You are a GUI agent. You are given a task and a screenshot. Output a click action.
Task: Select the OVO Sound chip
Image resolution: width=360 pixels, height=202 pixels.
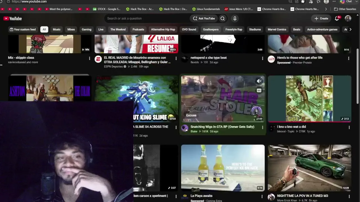point(189,29)
